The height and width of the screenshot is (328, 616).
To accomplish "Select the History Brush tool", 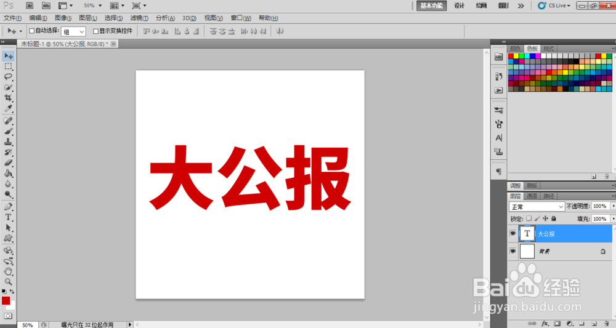I will point(8,152).
